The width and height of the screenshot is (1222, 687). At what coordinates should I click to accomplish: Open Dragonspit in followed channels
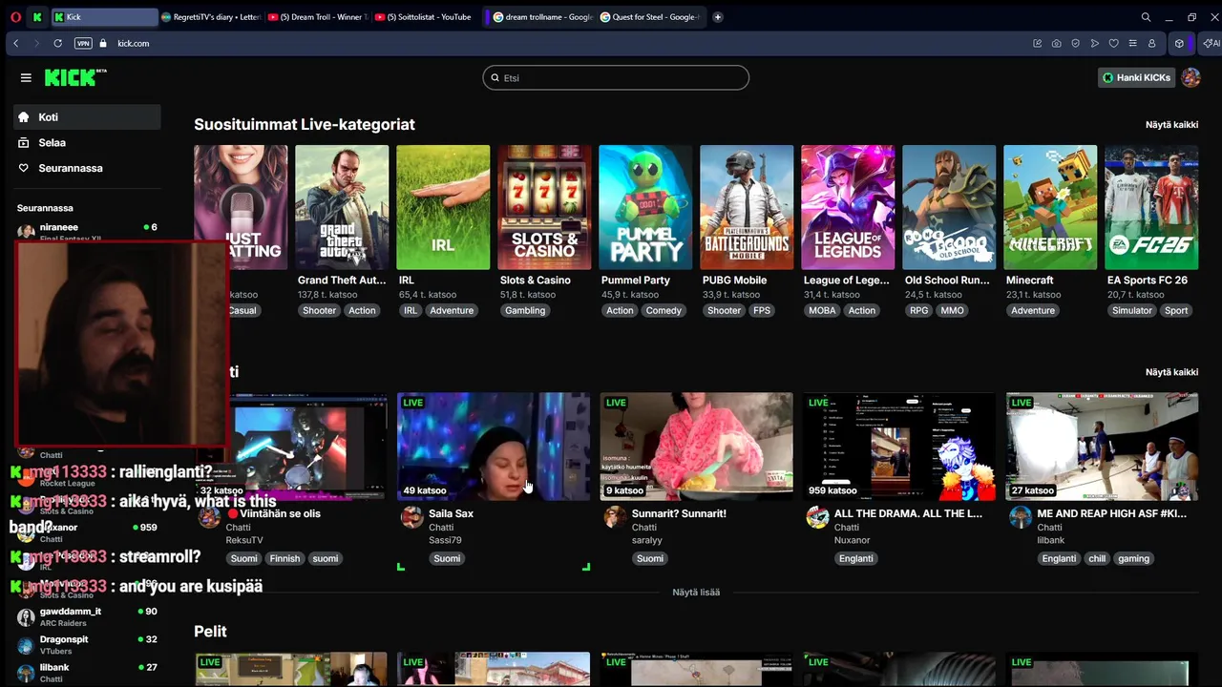tap(87, 645)
